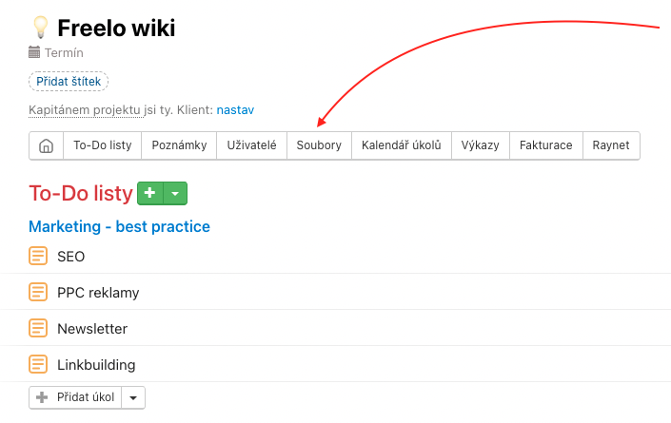The width and height of the screenshot is (671, 423).
Task: Expand the dropdown arrow next to Přidat úkol
Action: (133, 397)
